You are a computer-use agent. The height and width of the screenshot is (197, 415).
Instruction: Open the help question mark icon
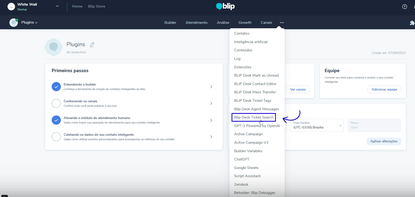coord(405,7)
